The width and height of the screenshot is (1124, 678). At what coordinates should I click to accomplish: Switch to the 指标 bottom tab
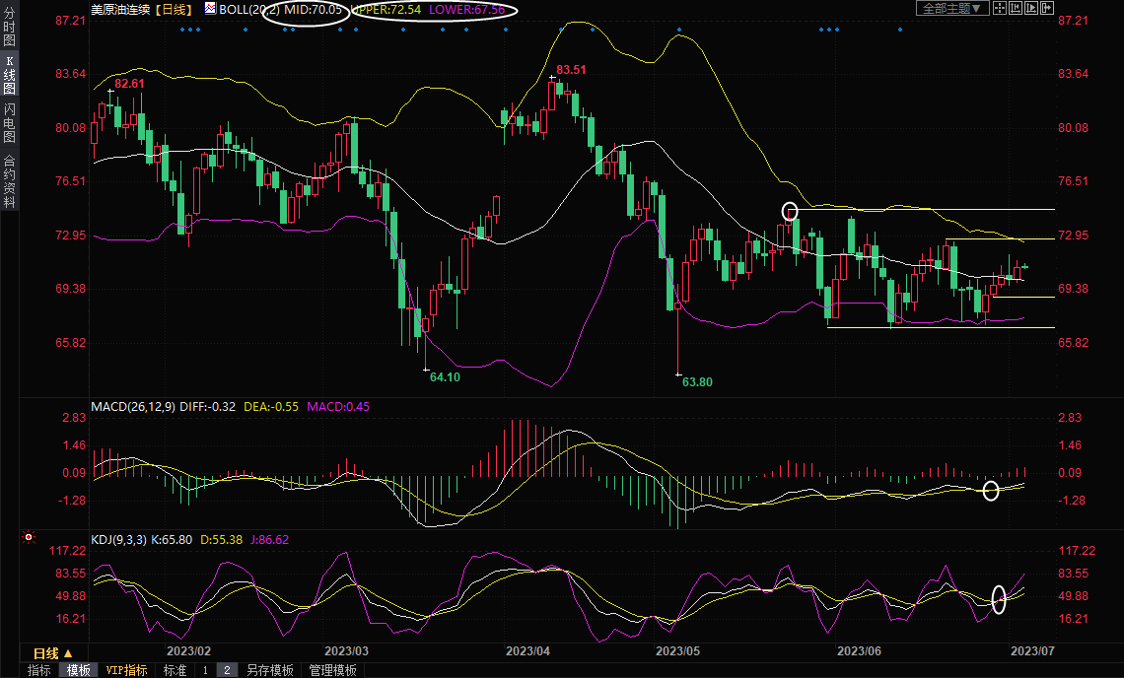(39, 670)
